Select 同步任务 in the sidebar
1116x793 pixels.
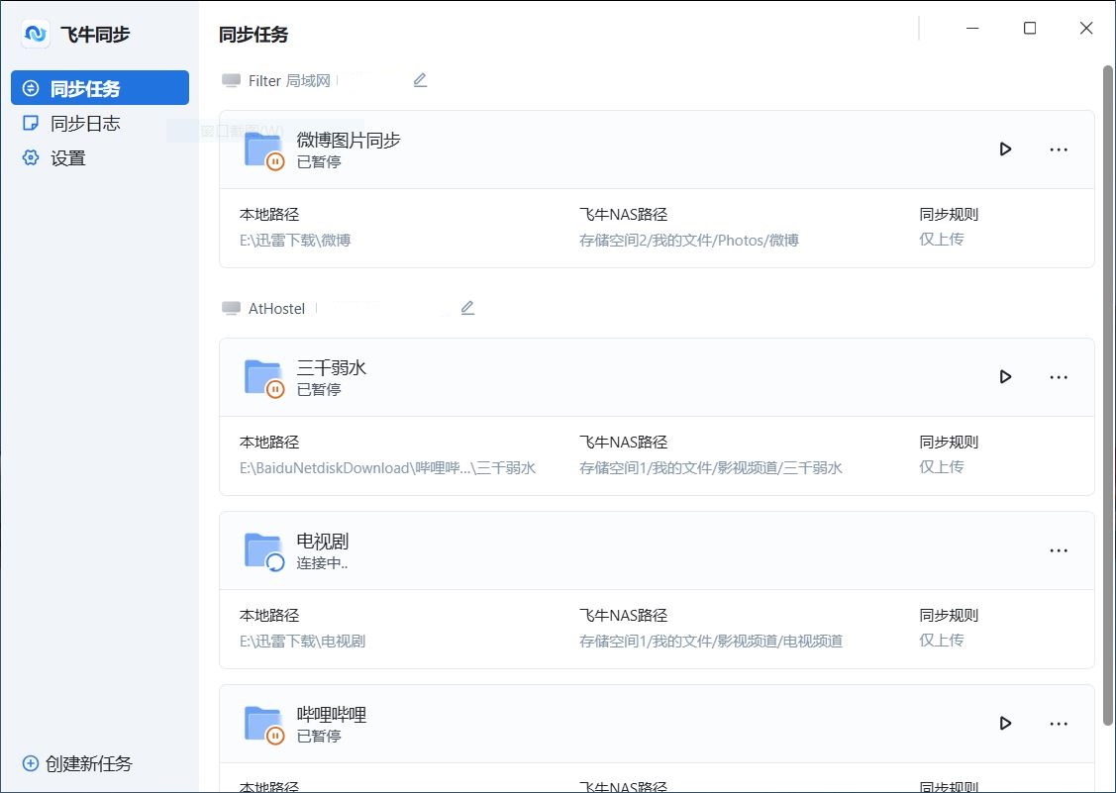[x=99, y=88]
